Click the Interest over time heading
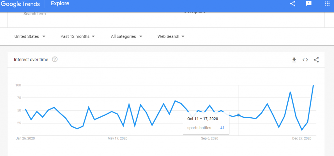Screen dimensions: 334x156 (x=31, y=60)
